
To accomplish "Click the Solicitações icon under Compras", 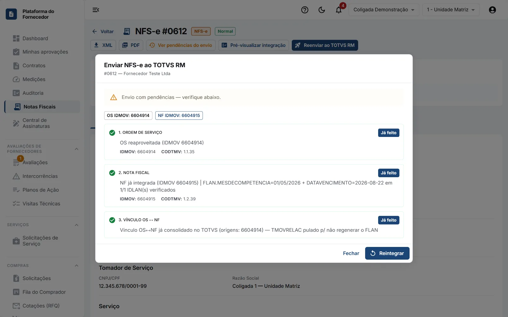I will click(x=16, y=278).
